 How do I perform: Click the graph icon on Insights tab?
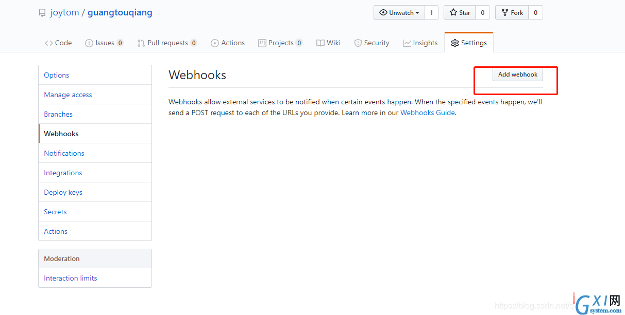[407, 43]
